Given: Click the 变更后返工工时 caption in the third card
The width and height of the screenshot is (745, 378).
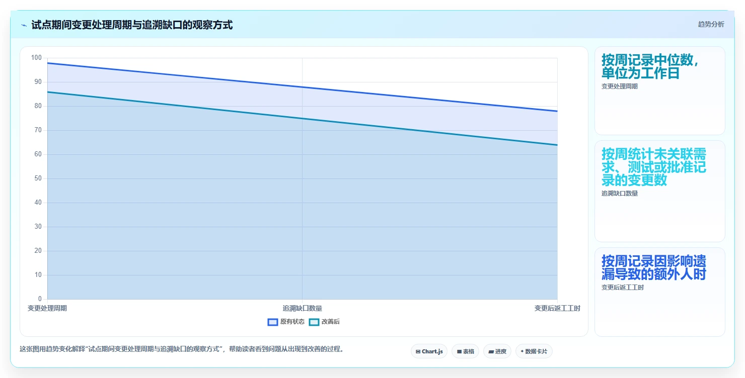Looking at the screenshot, I should [622, 288].
